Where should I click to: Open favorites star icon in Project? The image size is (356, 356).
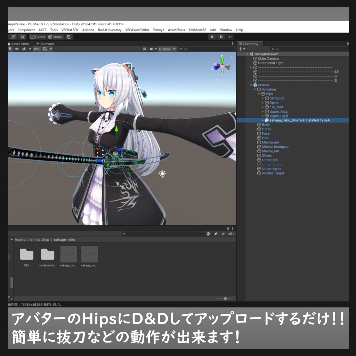point(223,234)
